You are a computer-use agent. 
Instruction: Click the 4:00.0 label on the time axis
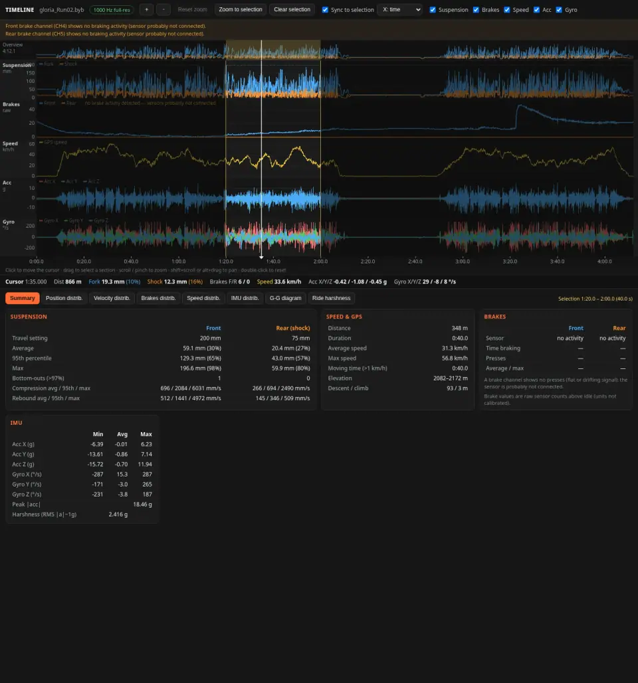tap(604, 262)
